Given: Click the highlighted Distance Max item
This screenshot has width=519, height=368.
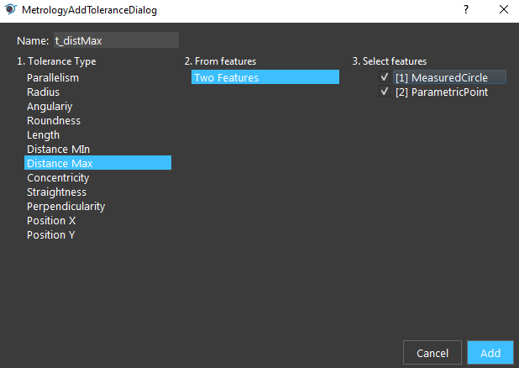Looking at the screenshot, I should pos(98,163).
